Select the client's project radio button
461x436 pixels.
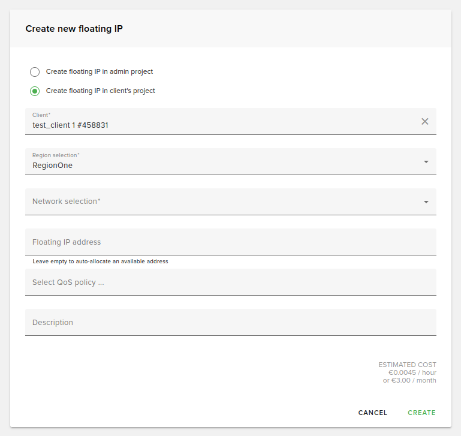pos(35,91)
